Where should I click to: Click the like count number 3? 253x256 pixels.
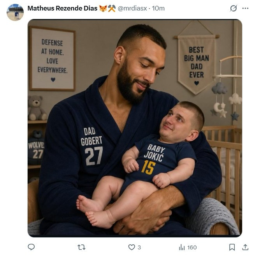pos(139,247)
